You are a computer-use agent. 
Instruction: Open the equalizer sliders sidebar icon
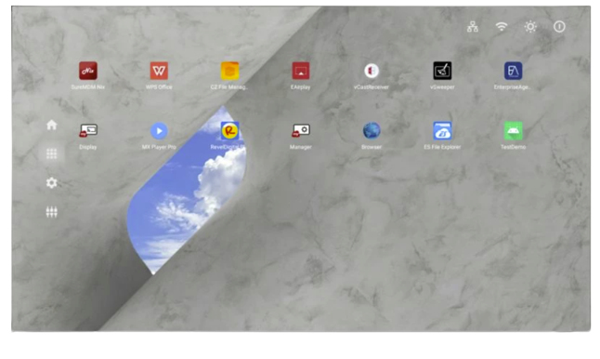(x=52, y=212)
